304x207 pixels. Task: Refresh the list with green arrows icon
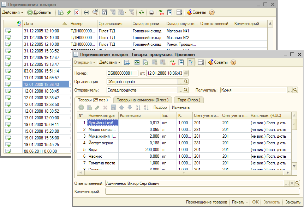142,12
